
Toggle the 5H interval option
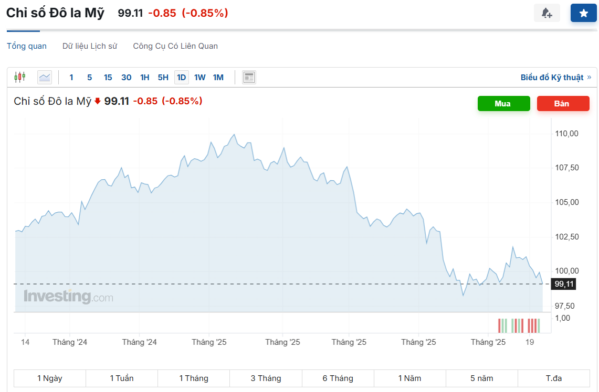point(163,78)
